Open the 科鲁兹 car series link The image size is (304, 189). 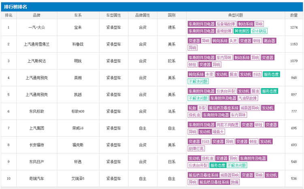(78, 44)
